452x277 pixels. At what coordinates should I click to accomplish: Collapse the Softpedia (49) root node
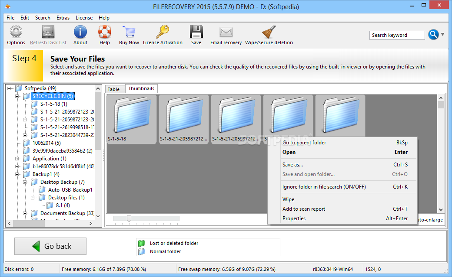tap(9, 88)
